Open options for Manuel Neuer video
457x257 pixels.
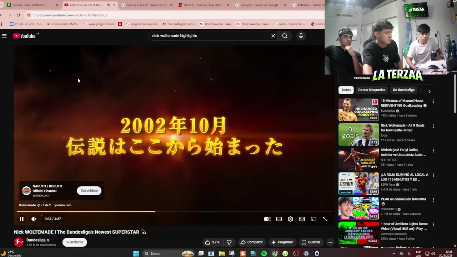pyautogui.click(x=433, y=102)
